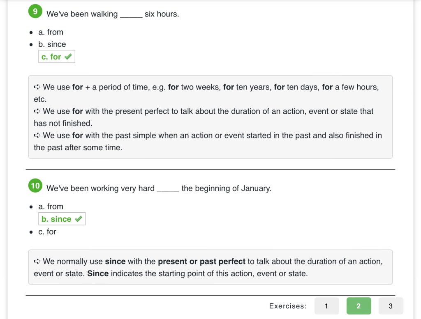Click the arrow icon before 'for with the past simple'
This screenshot has width=421, height=319.
click(37, 135)
